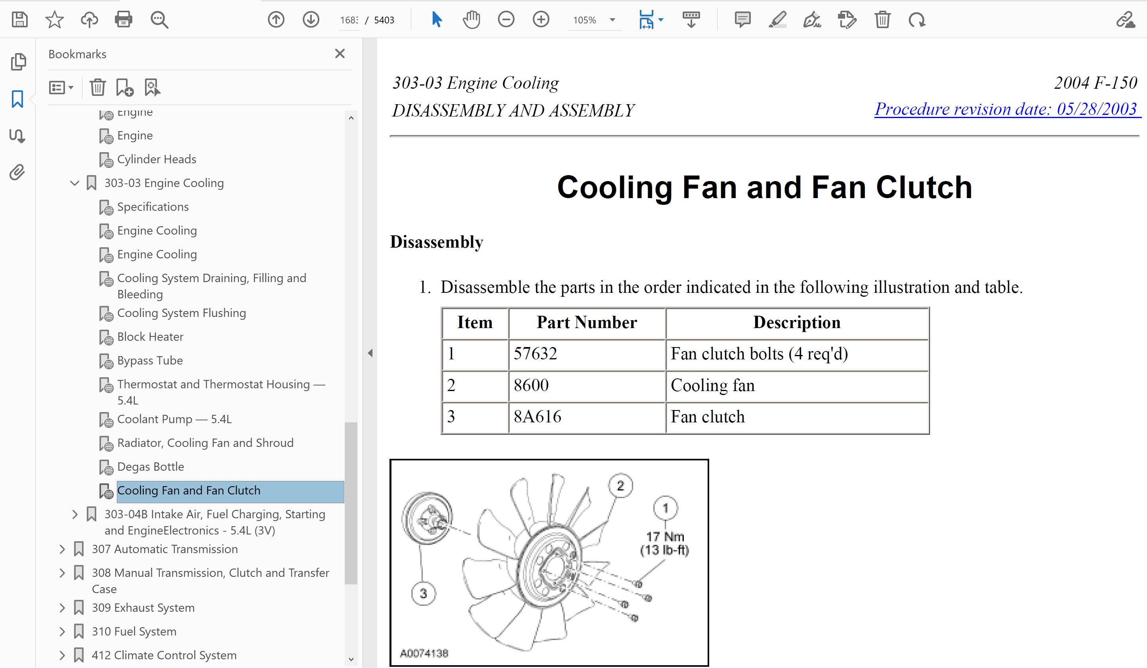Collapse the navigation pane with the arrow

[370, 353]
